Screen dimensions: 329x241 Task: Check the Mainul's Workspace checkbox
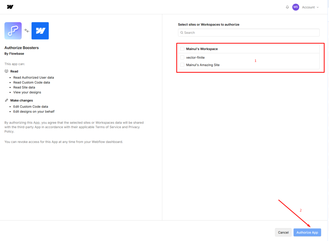[182, 49]
